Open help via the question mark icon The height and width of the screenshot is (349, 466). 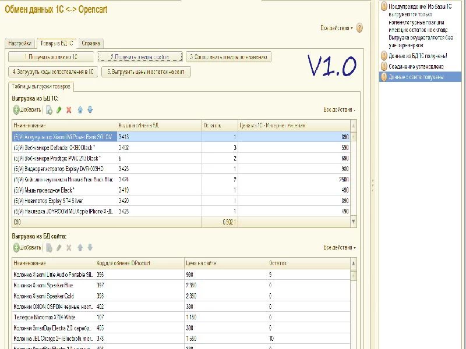359,28
